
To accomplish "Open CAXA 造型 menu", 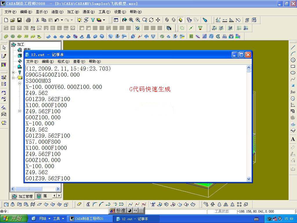I will click(57, 12).
